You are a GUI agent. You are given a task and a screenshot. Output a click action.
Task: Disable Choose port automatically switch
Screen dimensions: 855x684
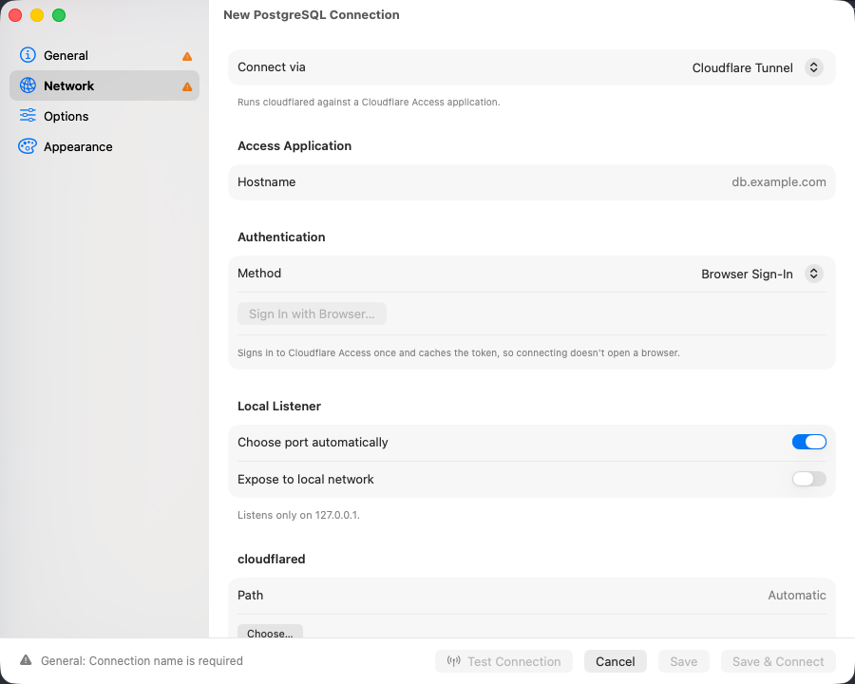click(808, 442)
